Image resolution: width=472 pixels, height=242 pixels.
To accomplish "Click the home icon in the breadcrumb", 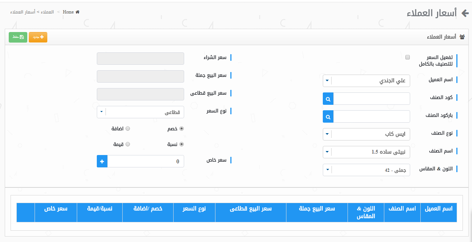I will pyautogui.click(x=77, y=12).
